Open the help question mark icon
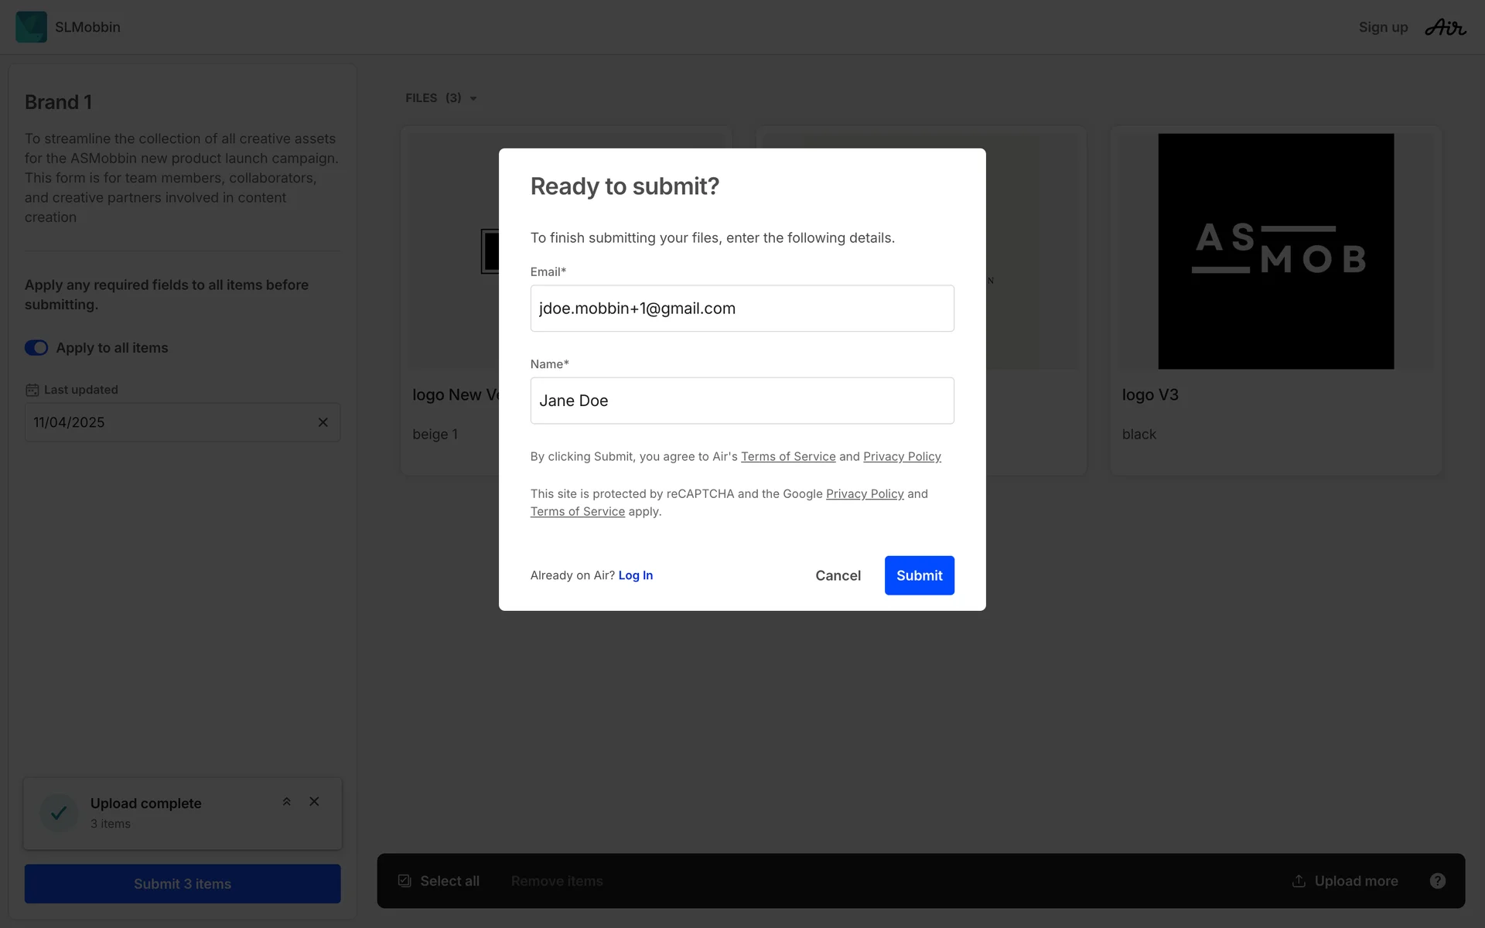 1437,881
